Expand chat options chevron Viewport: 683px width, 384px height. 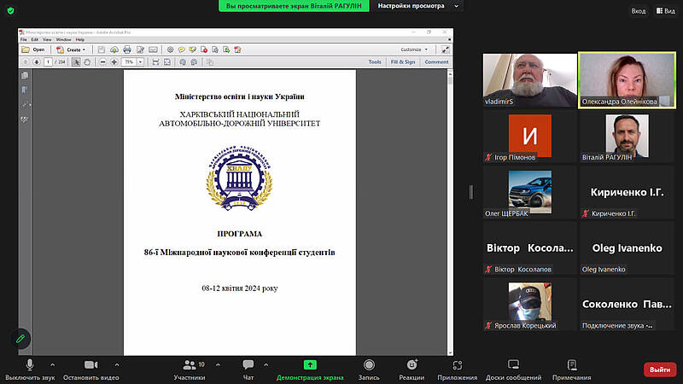pyautogui.click(x=266, y=365)
